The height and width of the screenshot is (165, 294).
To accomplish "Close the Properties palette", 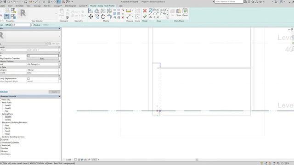I will pyautogui.click(x=59, y=28).
